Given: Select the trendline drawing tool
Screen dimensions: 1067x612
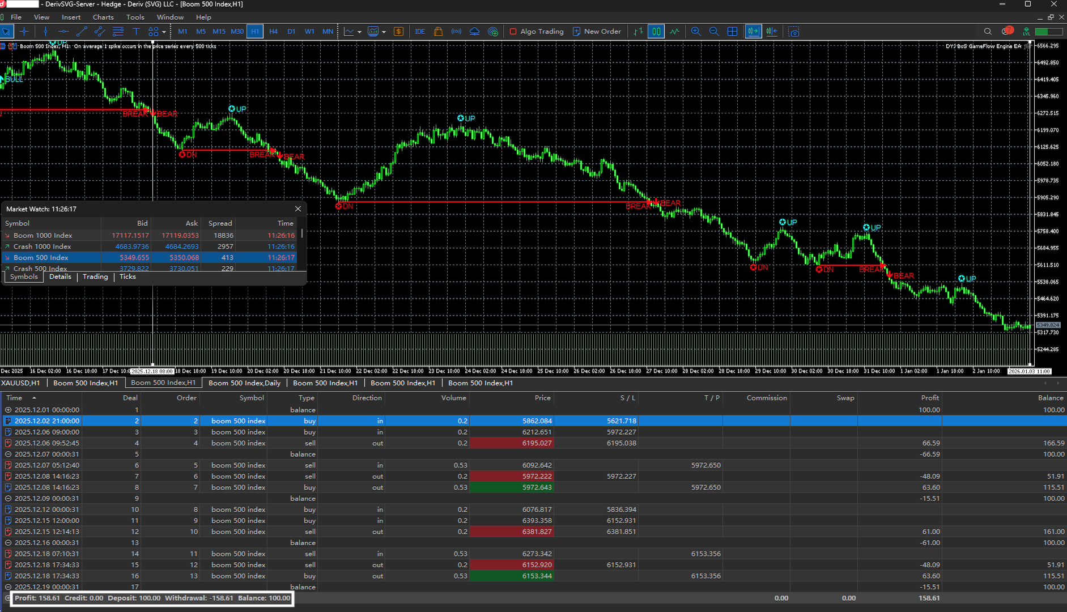Looking at the screenshot, I should point(82,32).
